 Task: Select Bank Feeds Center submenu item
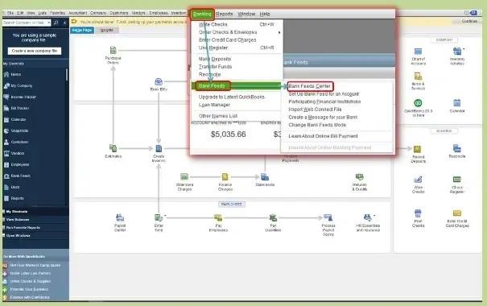[x=310, y=86]
